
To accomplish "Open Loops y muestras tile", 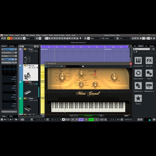I will pos(138,73).
